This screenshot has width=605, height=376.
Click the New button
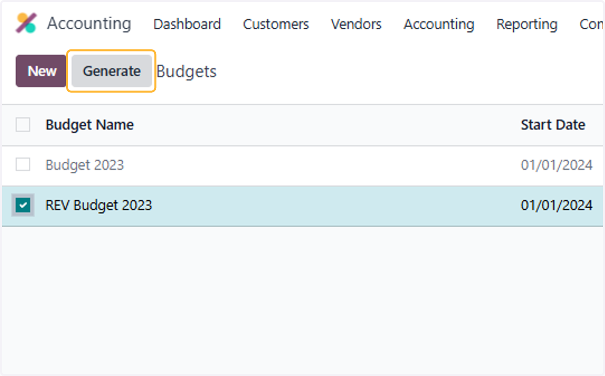coord(42,71)
